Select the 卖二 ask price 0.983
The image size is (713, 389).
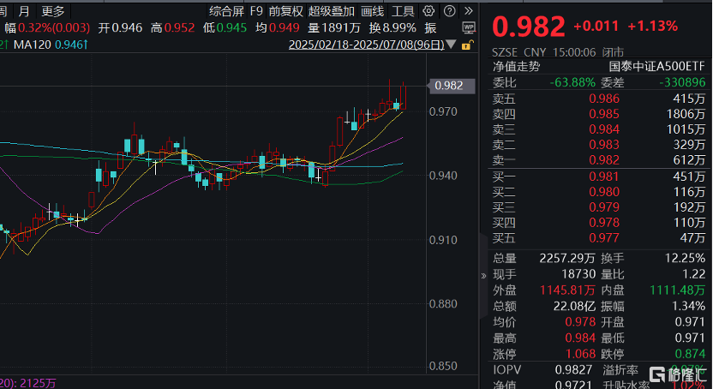pos(604,145)
